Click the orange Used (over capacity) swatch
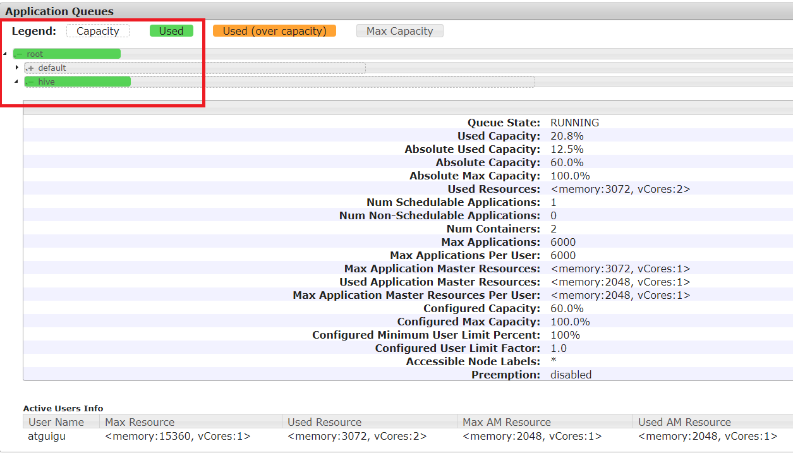 pos(274,31)
